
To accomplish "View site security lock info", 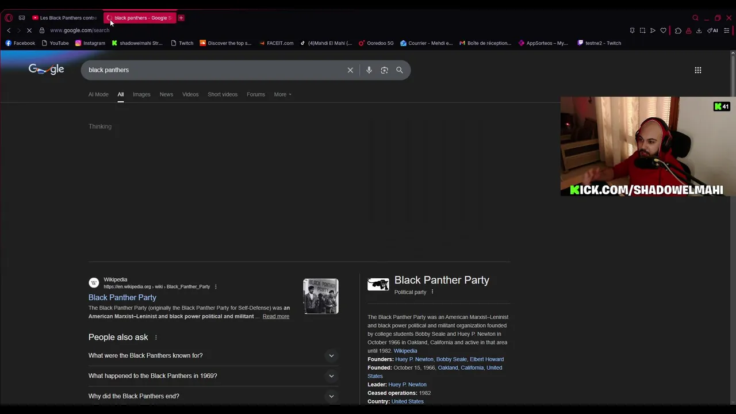I will click(x=42, y=30).
